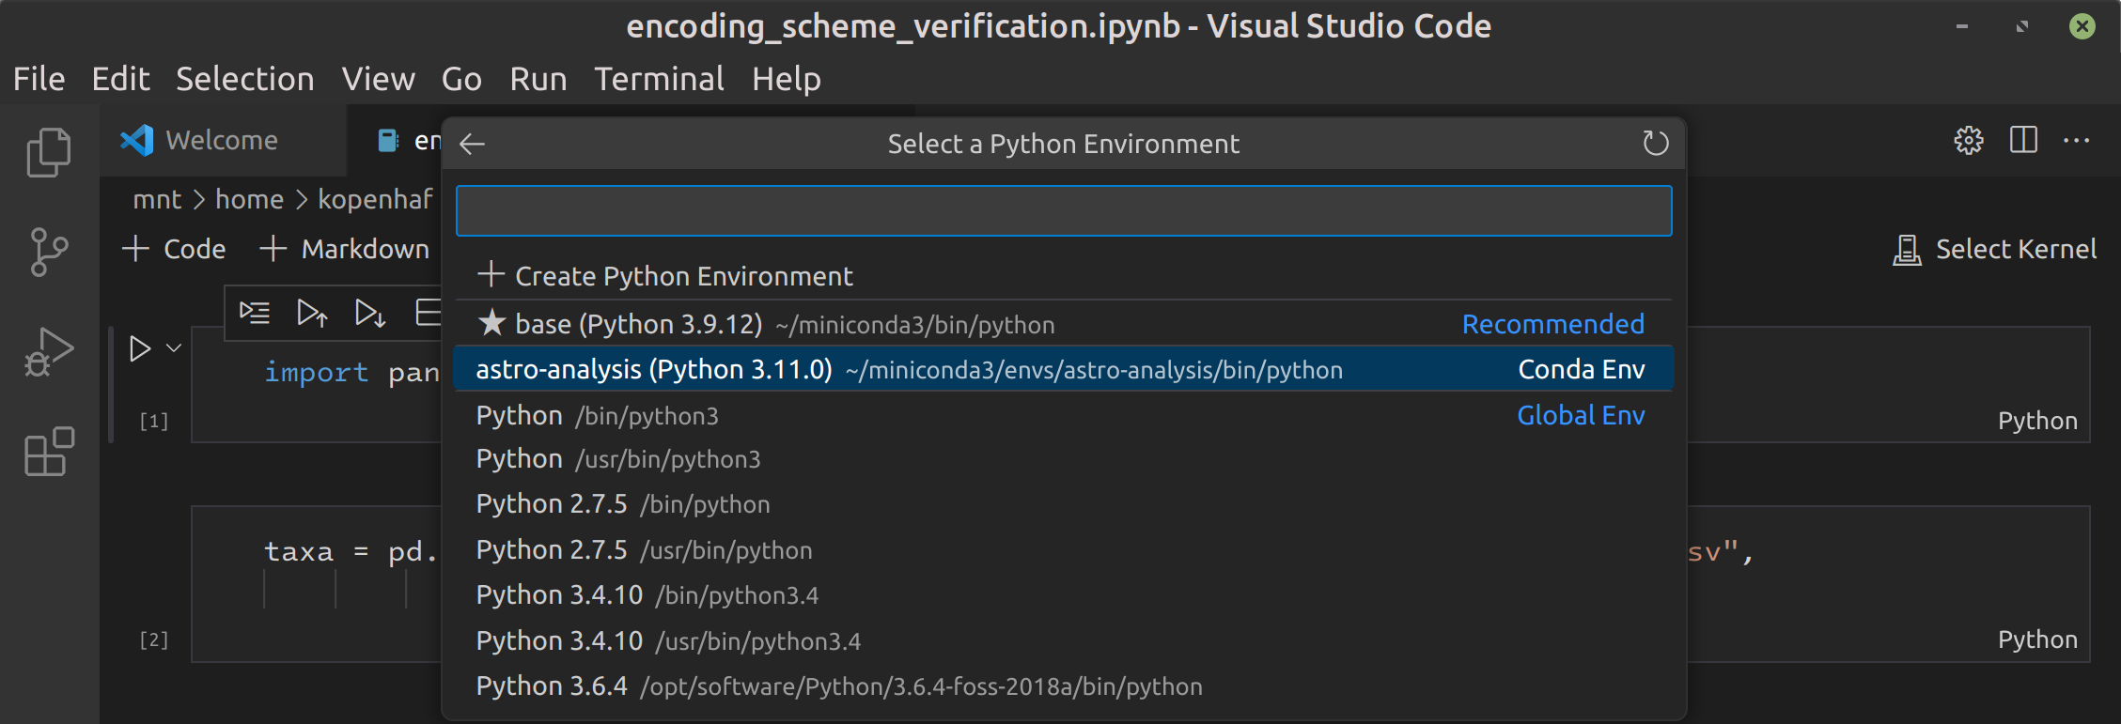This screenshot has width=2121, height=724.
Task: Select Python 2.7.5 at /usr/bin/python
Action: click(x=1064, y=550)
